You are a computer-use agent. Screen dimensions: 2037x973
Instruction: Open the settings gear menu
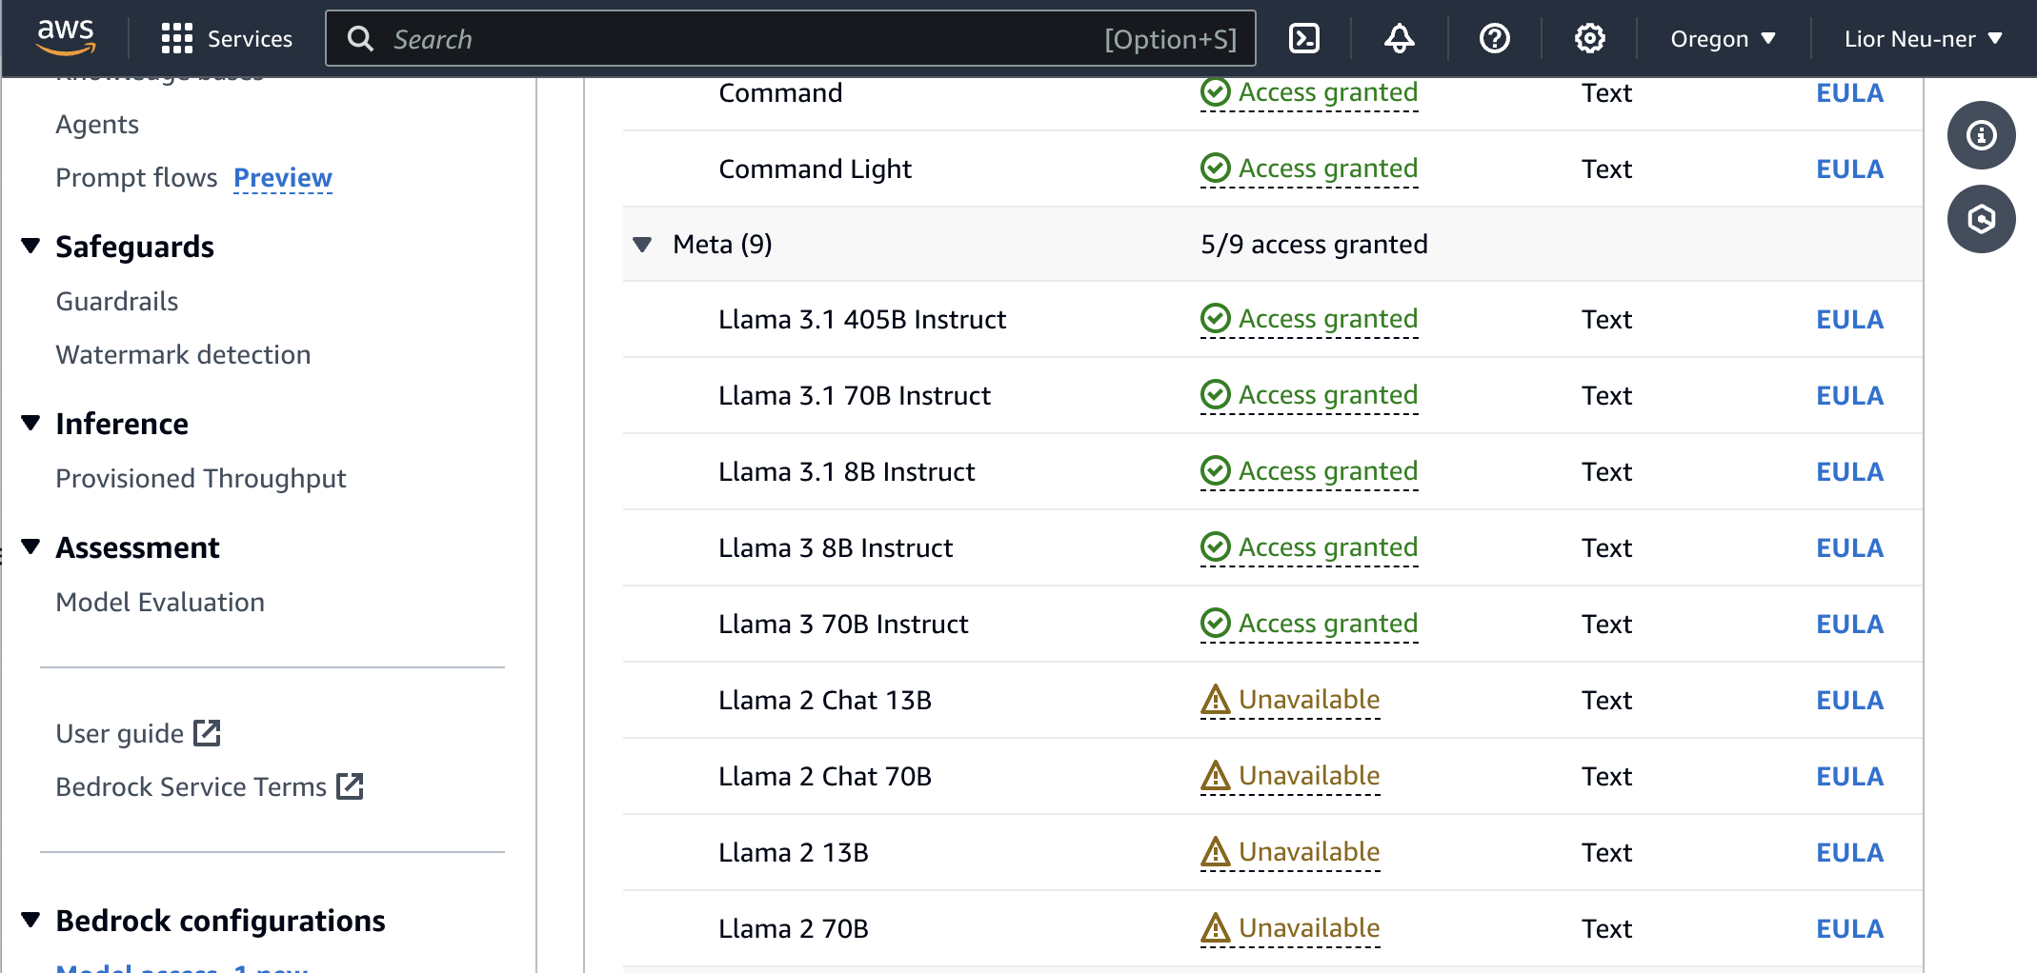tap(1589, 39)
